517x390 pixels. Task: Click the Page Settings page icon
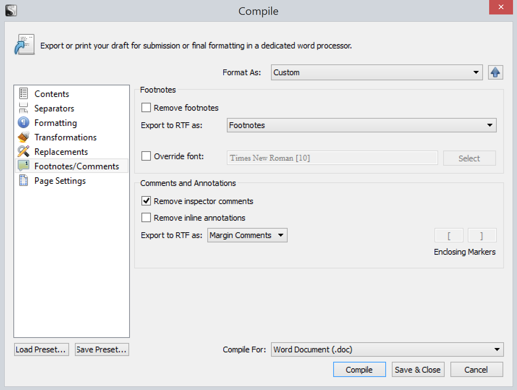(x=24, y=180)
